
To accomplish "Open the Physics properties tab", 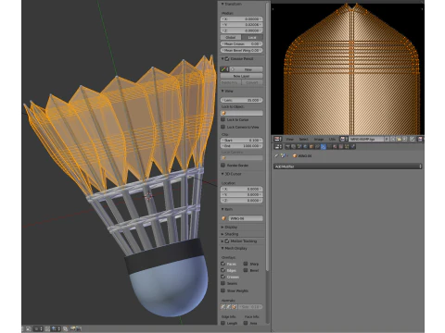I will coord(353,146).
